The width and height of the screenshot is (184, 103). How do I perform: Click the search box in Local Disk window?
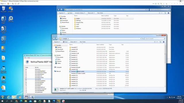(160, 10)
